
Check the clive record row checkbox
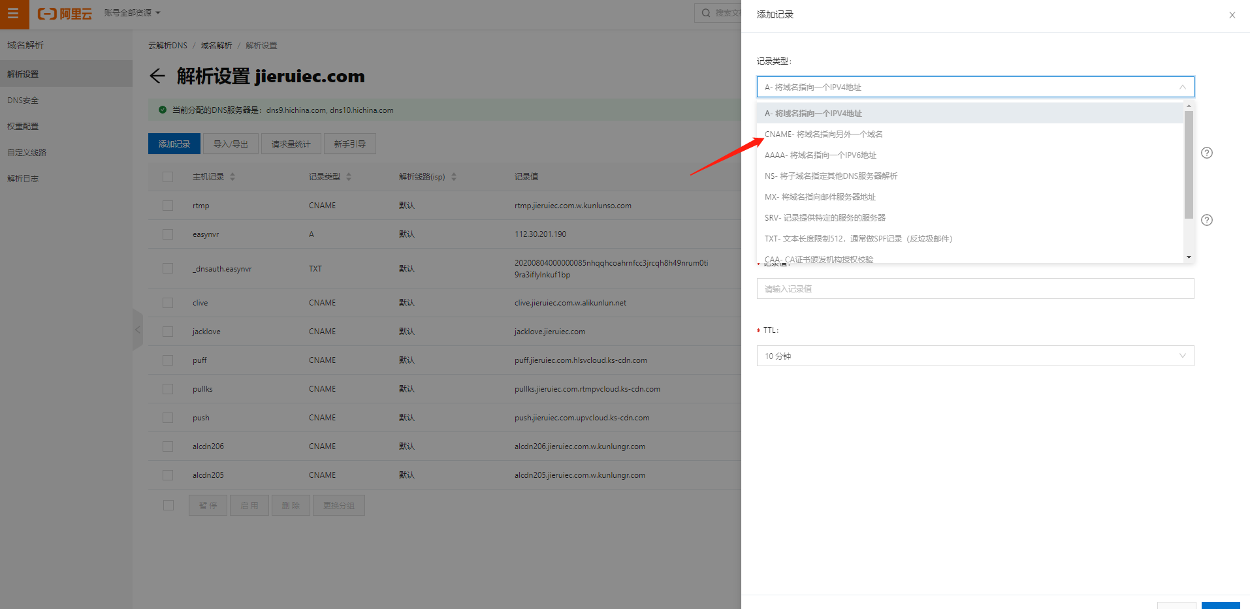pyautogui.click(x=168, y=303)
